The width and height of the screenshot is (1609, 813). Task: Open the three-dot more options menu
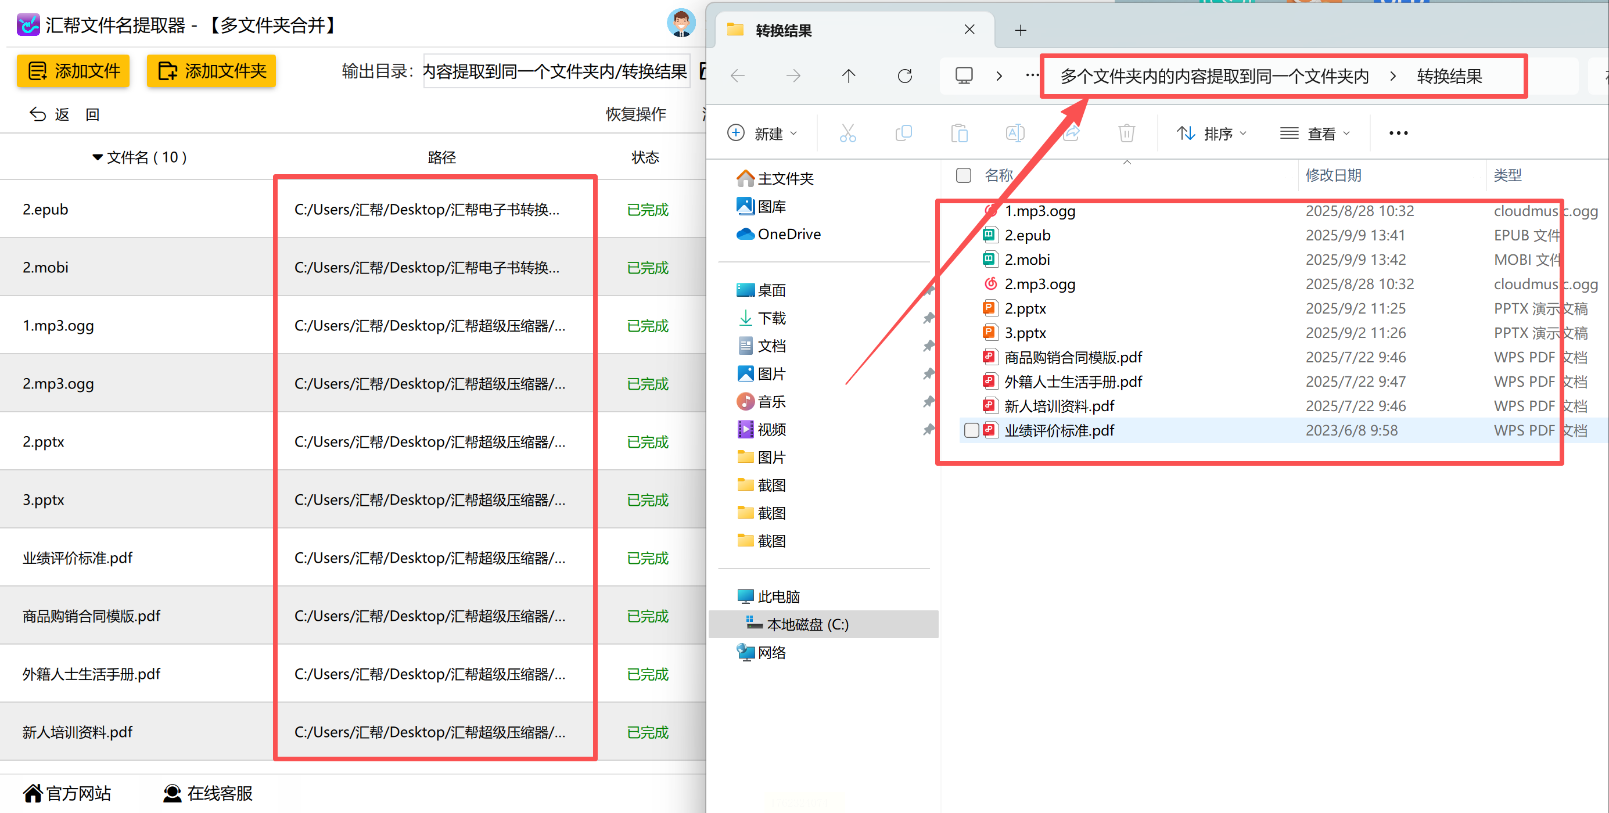click(1398, 133)
